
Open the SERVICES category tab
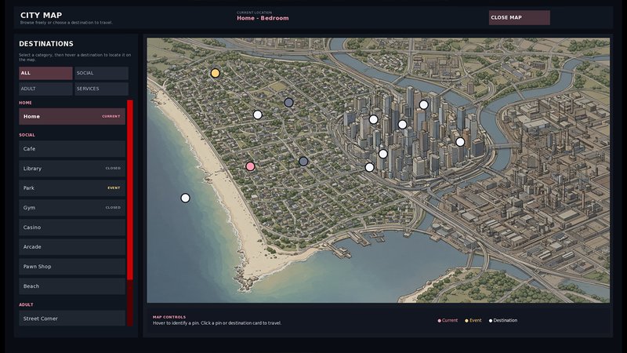click(102, 89)
